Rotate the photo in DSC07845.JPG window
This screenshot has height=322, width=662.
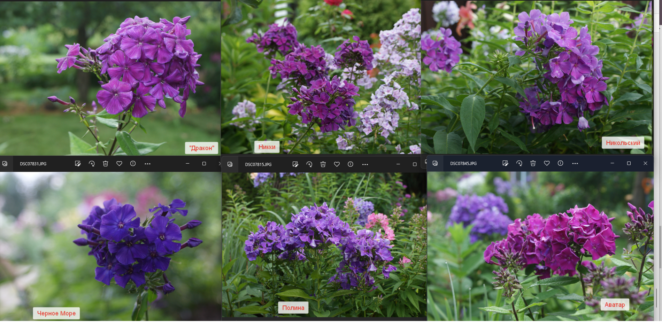pos(519,163)
